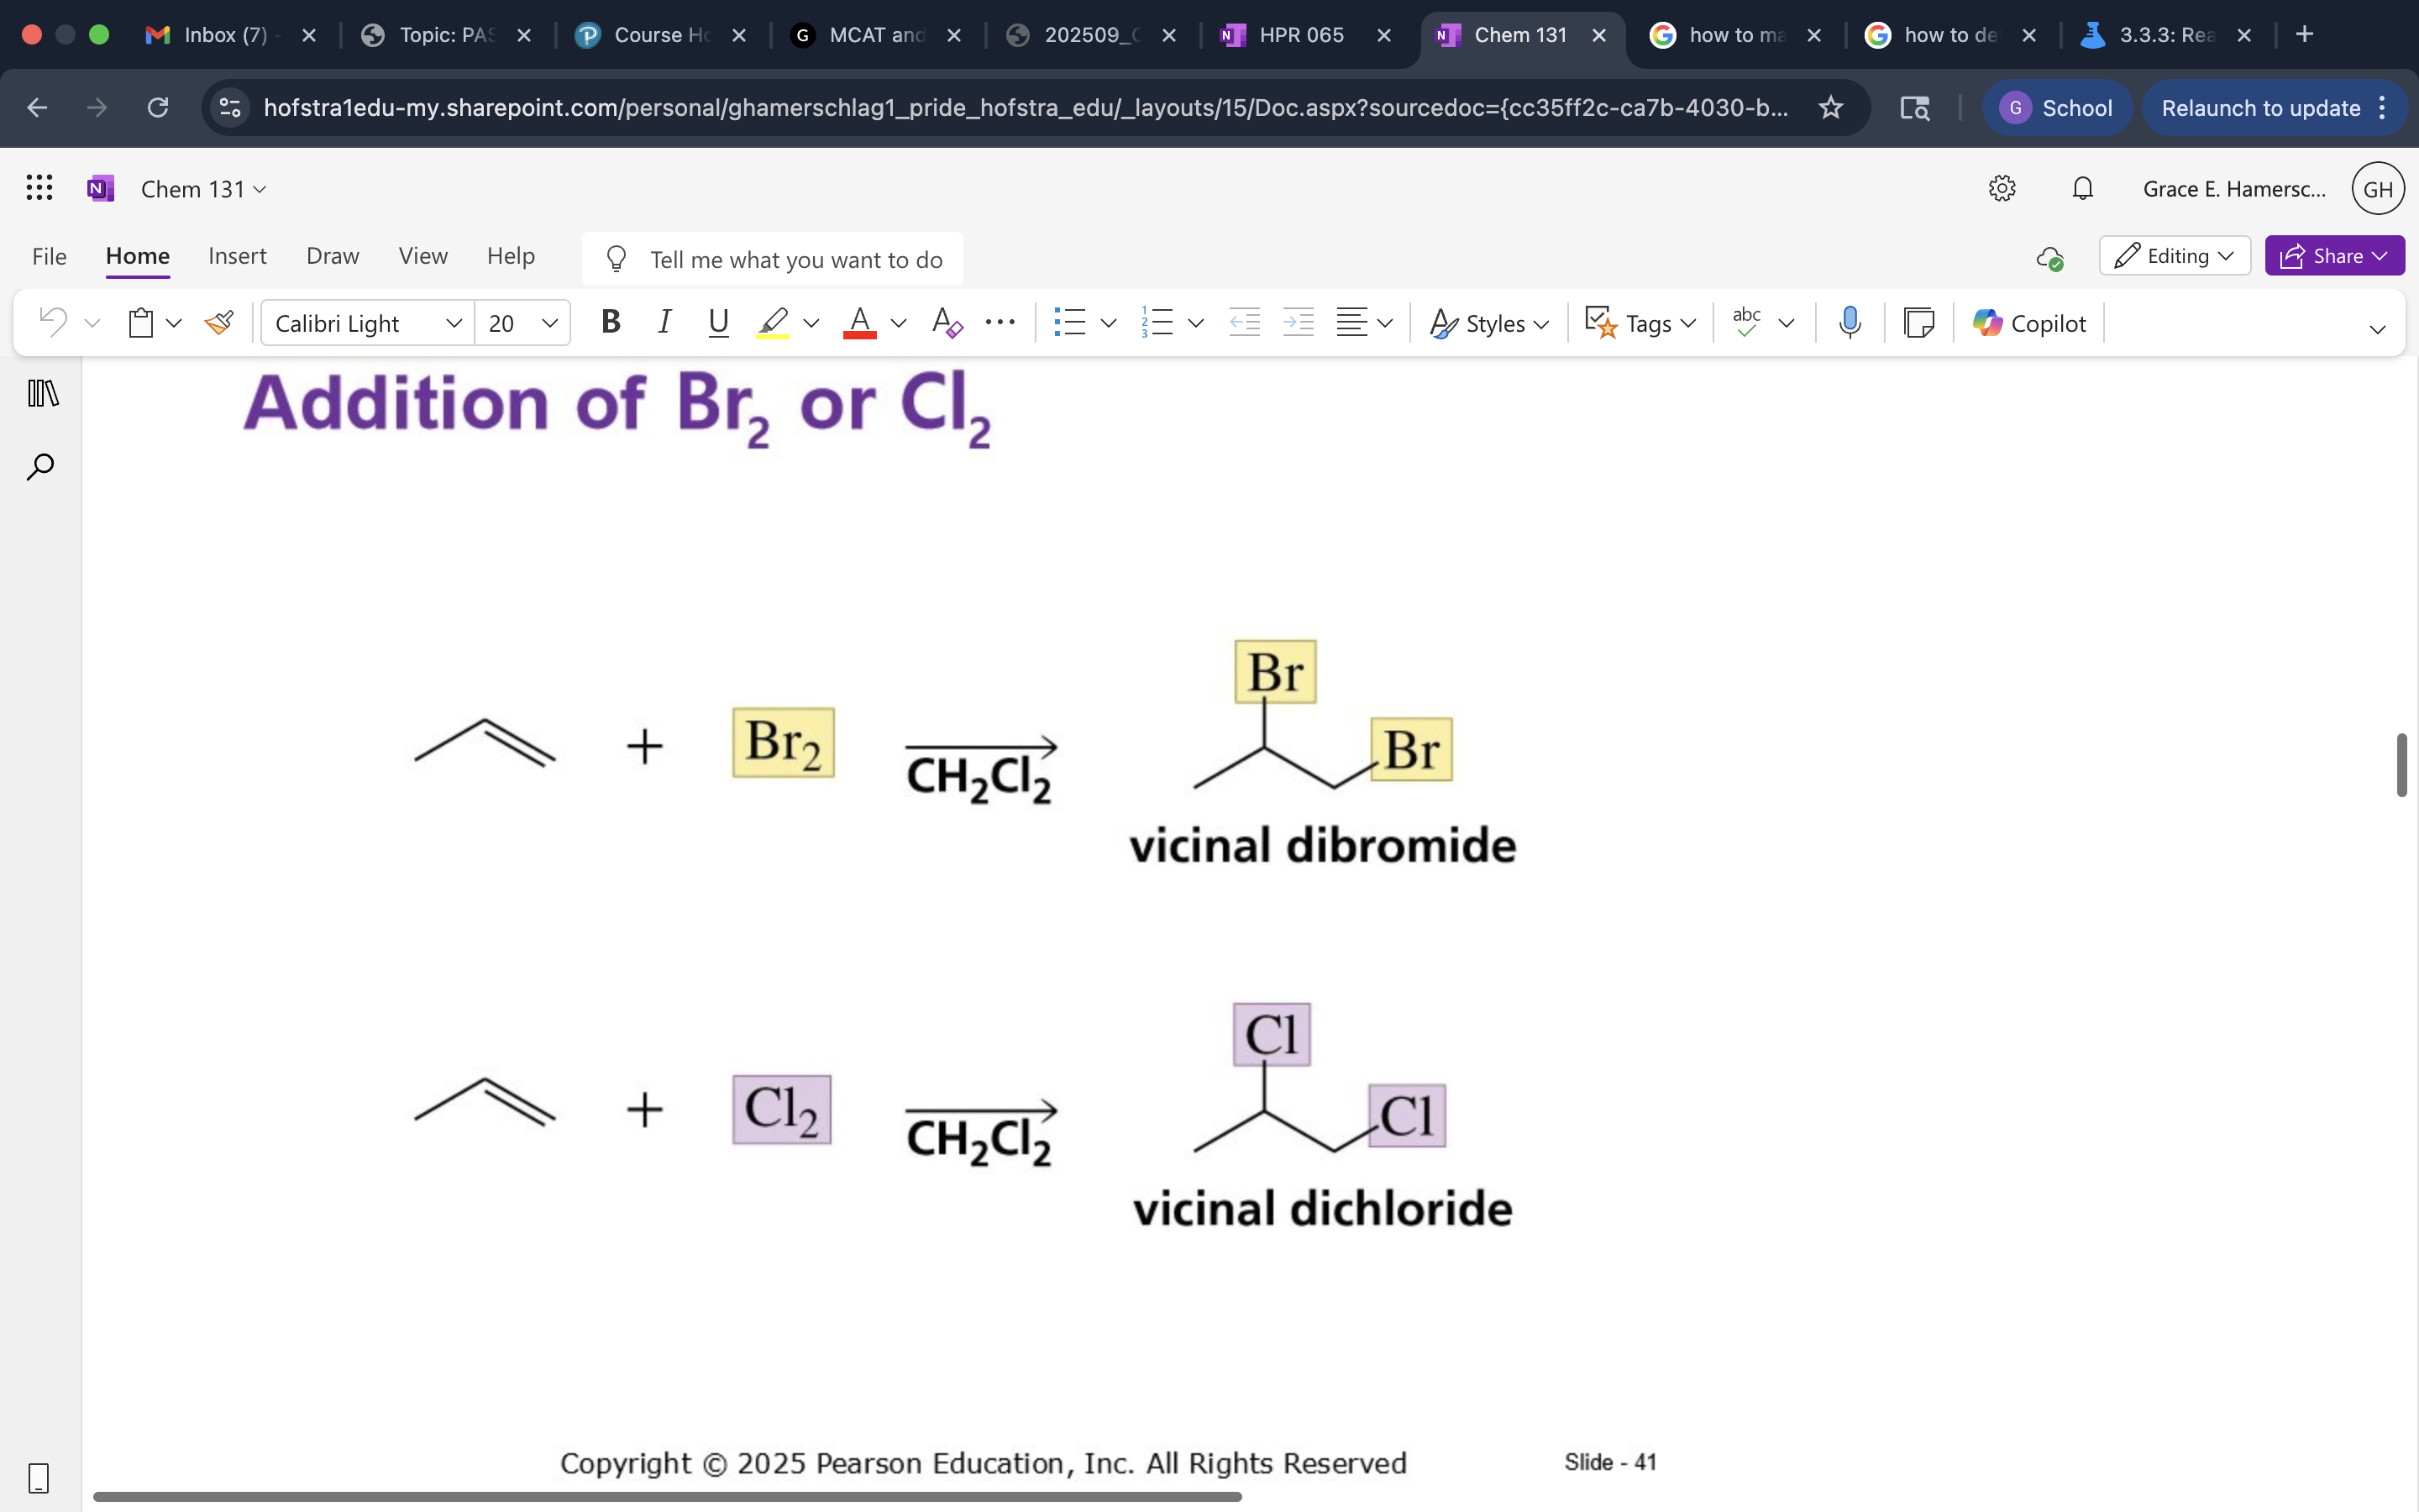Apply text highlight color
Screen dimensions: 2419x1512
pyautogui.click(x=773, y=322)
